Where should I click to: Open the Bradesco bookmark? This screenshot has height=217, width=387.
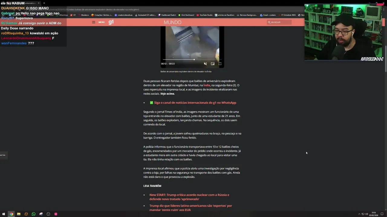tap(84, 15)
